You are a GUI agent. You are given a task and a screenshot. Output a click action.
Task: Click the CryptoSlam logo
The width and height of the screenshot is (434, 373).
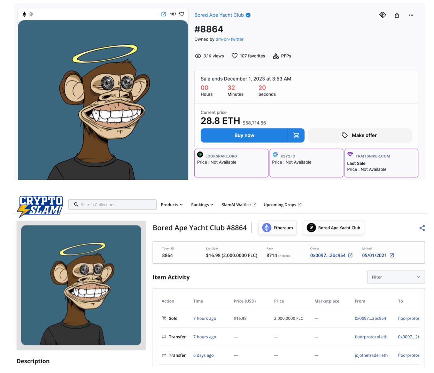click(x=40, y=206)
